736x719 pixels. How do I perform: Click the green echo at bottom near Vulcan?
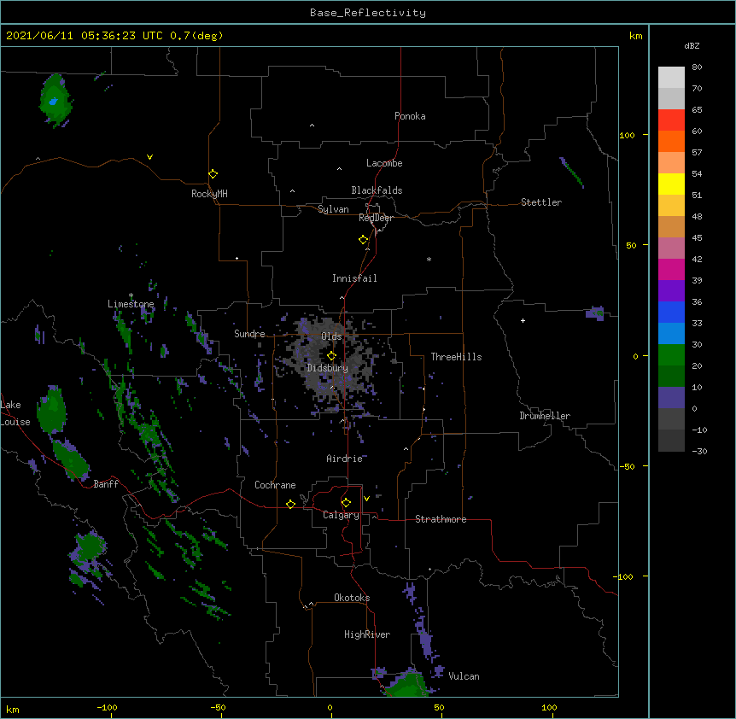coord(409,685)
